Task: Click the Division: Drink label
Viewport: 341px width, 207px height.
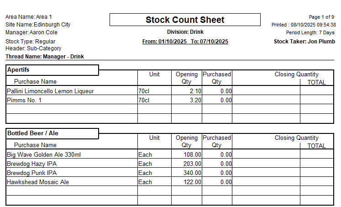Action: 185,32
